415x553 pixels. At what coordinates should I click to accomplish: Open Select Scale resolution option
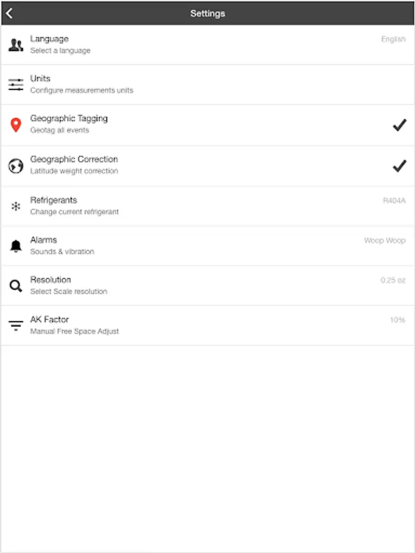point(69,292)
